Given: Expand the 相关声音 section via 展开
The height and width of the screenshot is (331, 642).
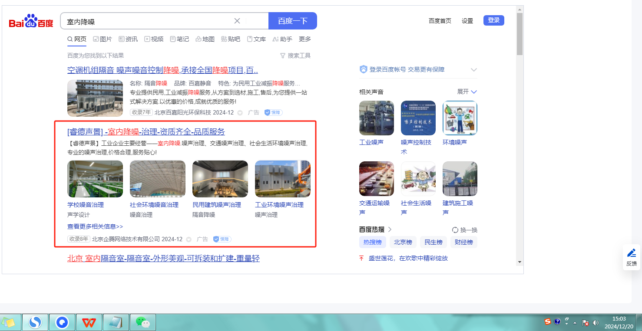Looking at the screenshot, I should point(467,92).
